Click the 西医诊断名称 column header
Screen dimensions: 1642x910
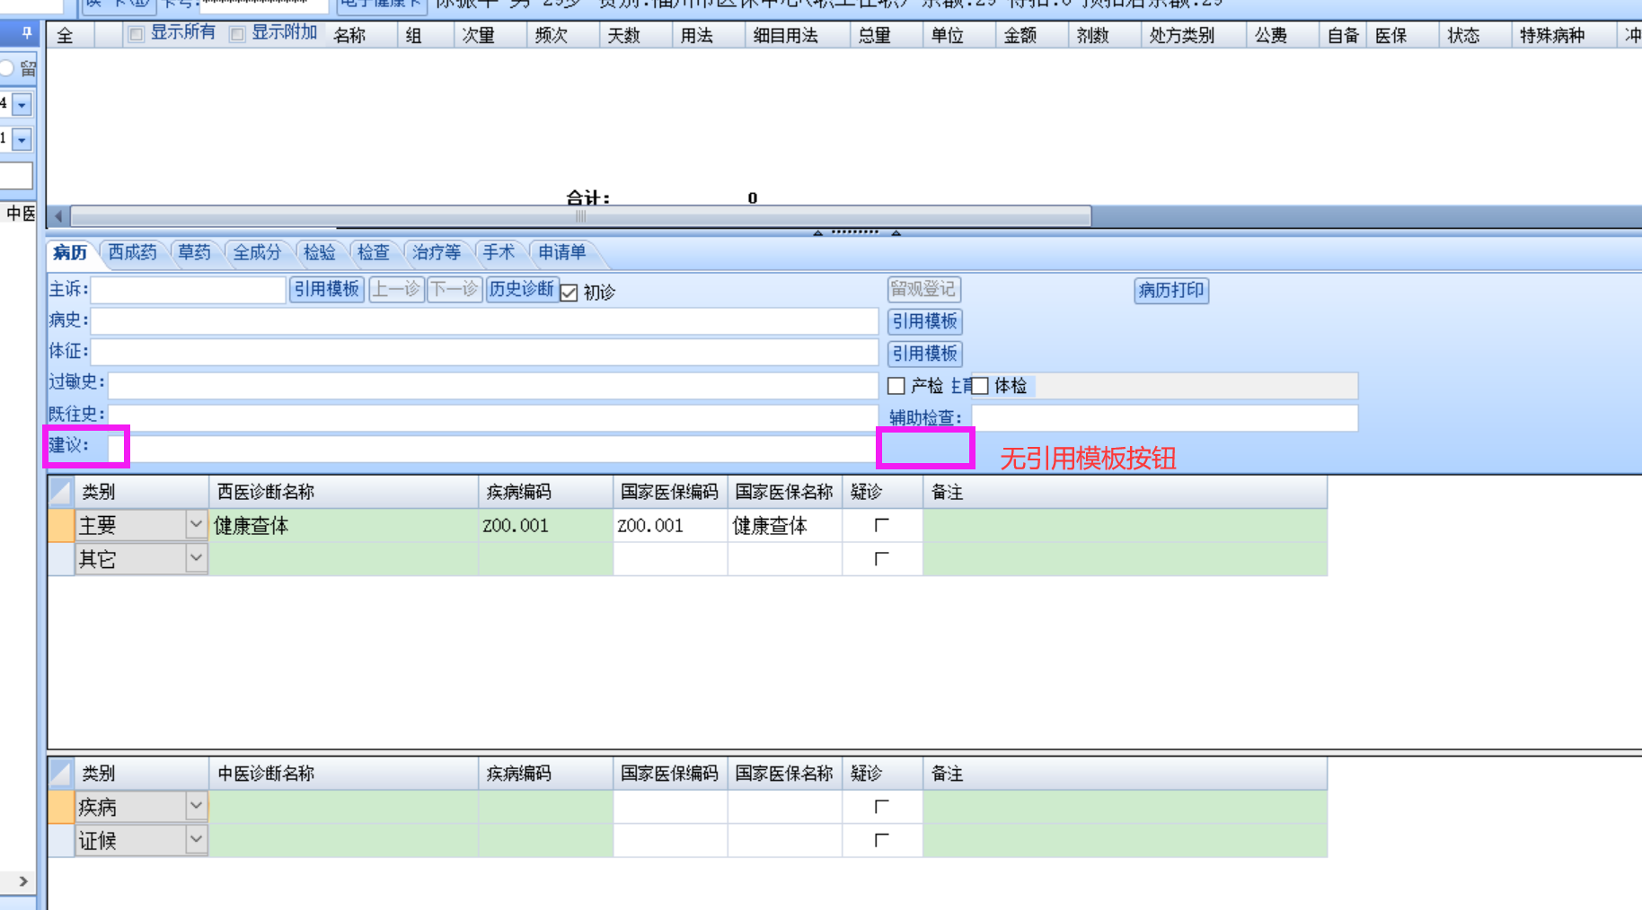click(x=343, y=492)
